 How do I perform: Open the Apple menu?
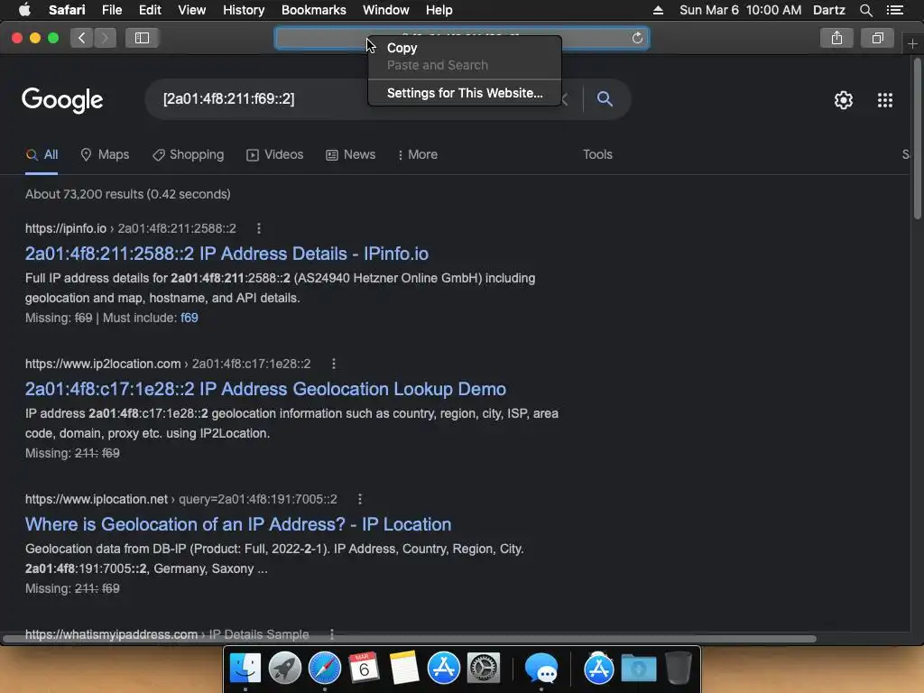(x=24, y=10)
